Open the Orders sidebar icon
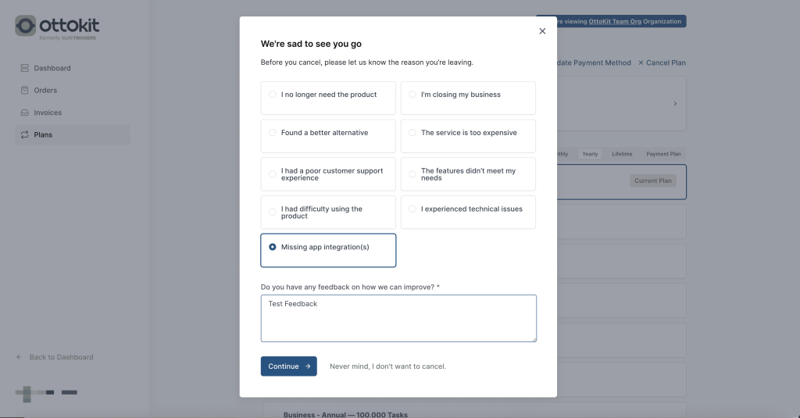Image resolution: width=800 pixels, height=418 pixels. [25, 91]
